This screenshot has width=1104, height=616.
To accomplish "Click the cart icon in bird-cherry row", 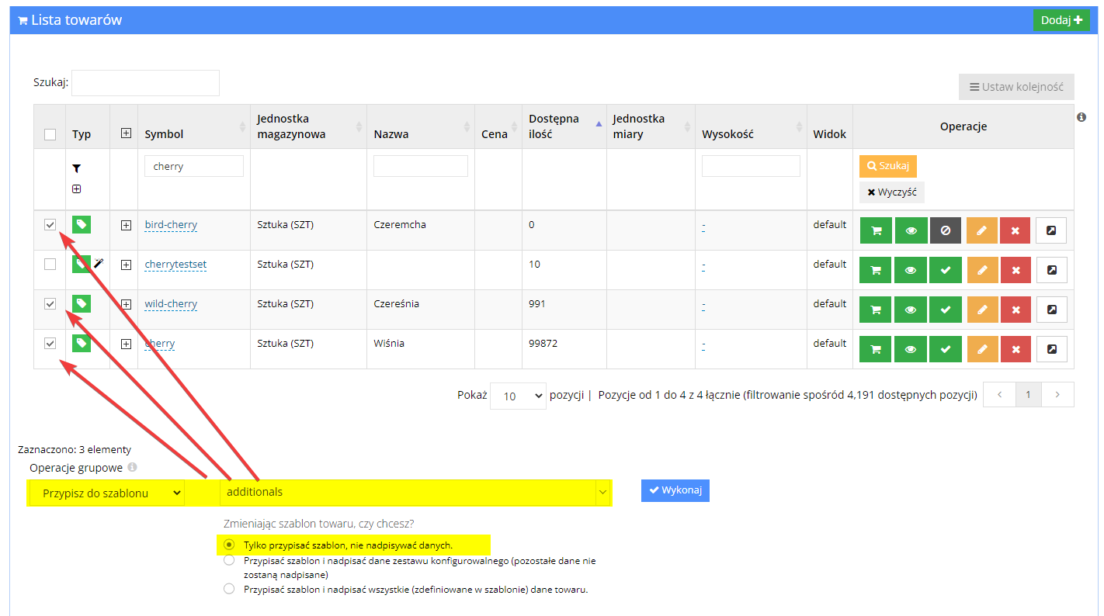I will click(876, 230).
